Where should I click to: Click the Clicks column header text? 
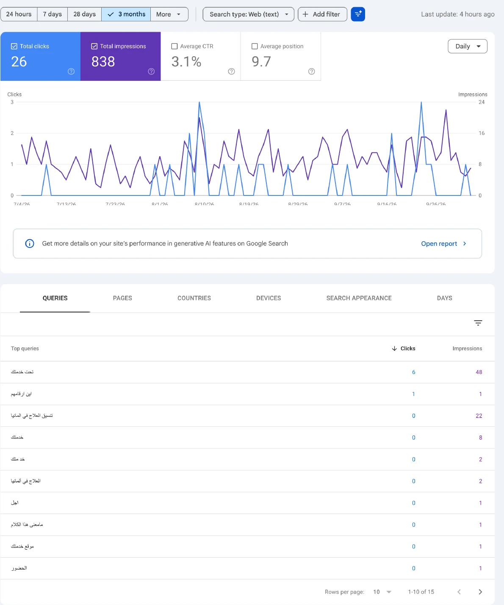click(x=408, y=349)
